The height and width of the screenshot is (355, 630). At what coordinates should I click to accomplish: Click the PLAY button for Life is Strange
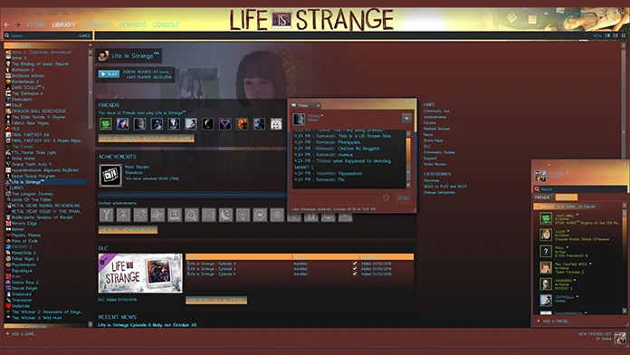point(109,74)
